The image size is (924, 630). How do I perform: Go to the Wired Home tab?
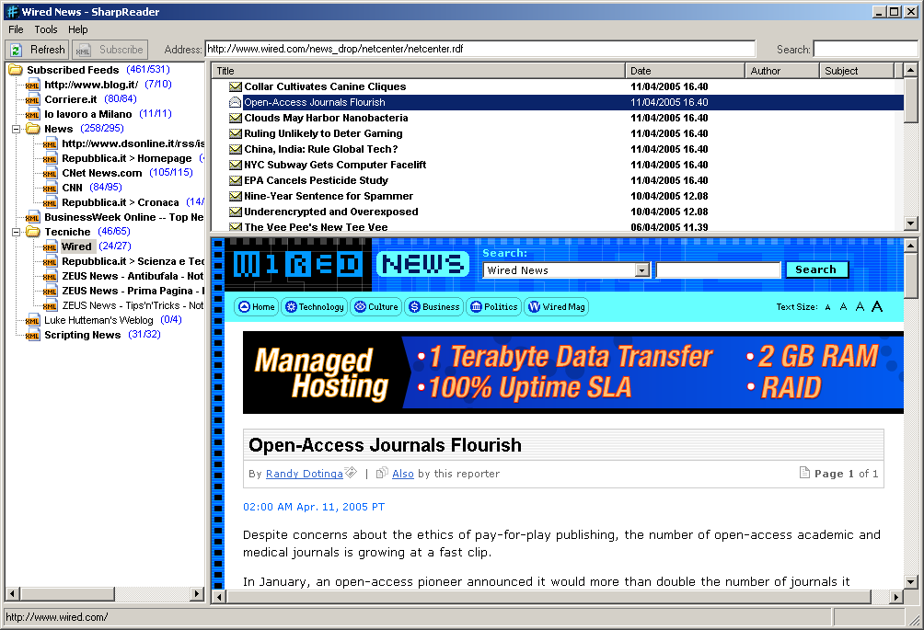tap(257, 307)
